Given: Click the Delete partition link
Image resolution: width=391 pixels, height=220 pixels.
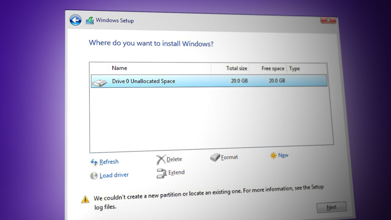Looking at the screenshot, I should tap(174, 159).
